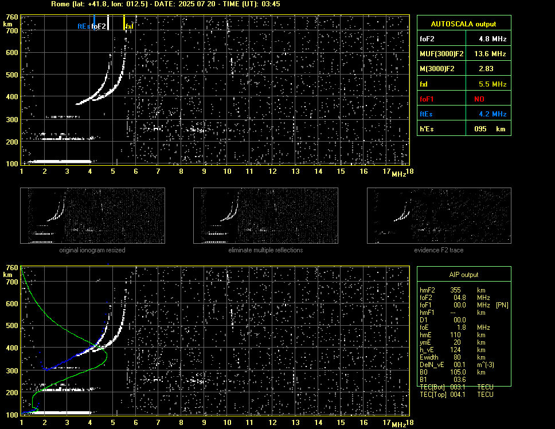Click the 400 km axis label on top ionogram
This screenshot has width=555, height=429.
click(12, 96)
